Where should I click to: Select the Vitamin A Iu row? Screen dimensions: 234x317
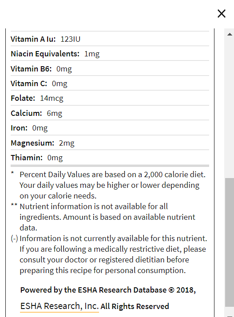(x=110, y=39)
